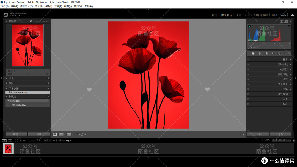Viewport: 297px width, 167px height.
Task: Open the 关闭过滤器 filter dropdown
Action: tap(282, 140)
